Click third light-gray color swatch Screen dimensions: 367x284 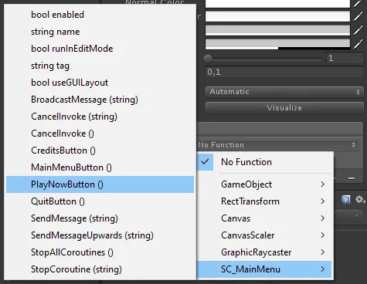coord(277,30)
